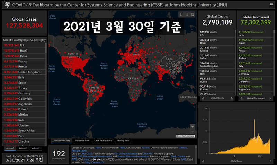Select the '3,544,957 Italy' row
The height and width of the screenshot is (165, 277).
pos(24,77)
